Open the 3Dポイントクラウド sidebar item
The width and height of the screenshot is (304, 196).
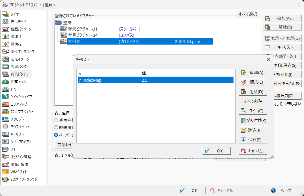(5, 179)
